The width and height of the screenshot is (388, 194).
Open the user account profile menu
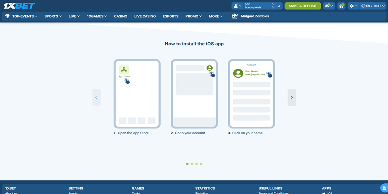tap(237, 6)
